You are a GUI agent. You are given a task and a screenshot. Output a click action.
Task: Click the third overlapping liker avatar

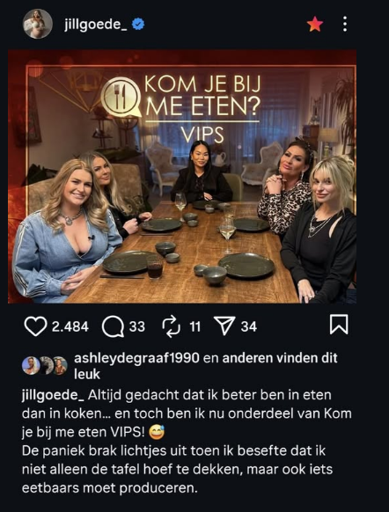[62, 365]
